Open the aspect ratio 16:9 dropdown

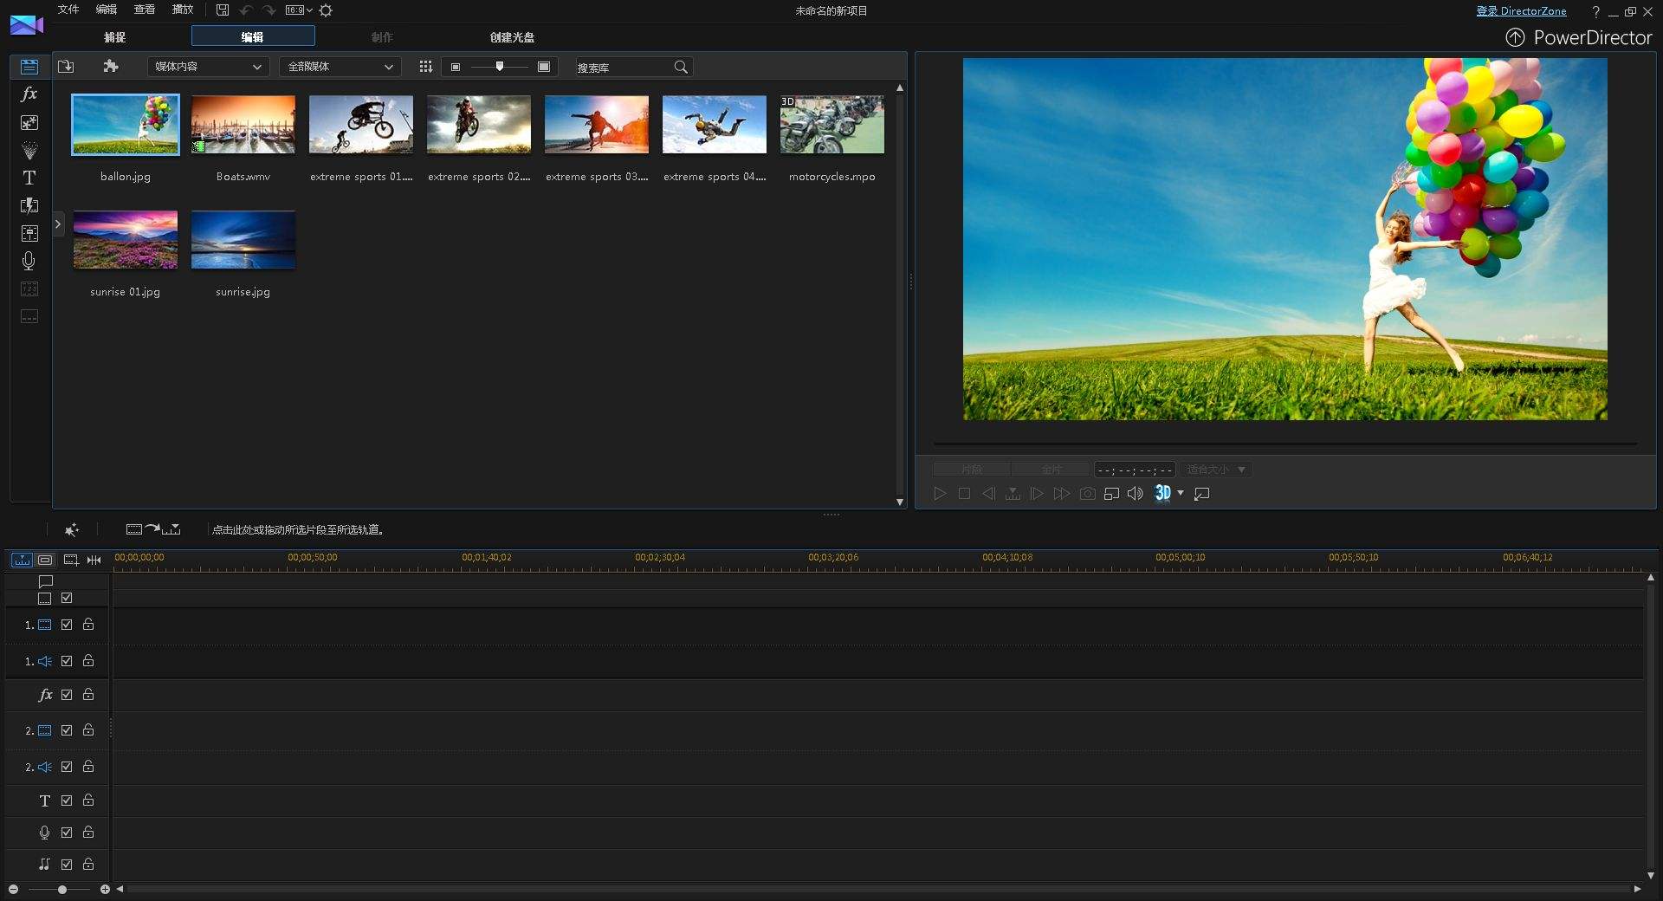pos(299,10)
